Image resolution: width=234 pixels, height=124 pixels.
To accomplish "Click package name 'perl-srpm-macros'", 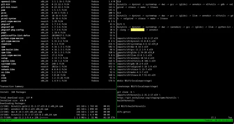I will coord(11,21).
